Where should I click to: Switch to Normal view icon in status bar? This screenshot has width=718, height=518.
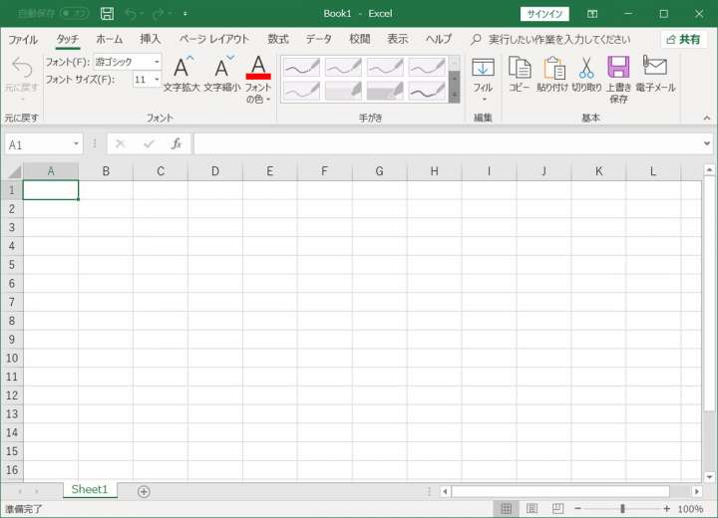506,508
